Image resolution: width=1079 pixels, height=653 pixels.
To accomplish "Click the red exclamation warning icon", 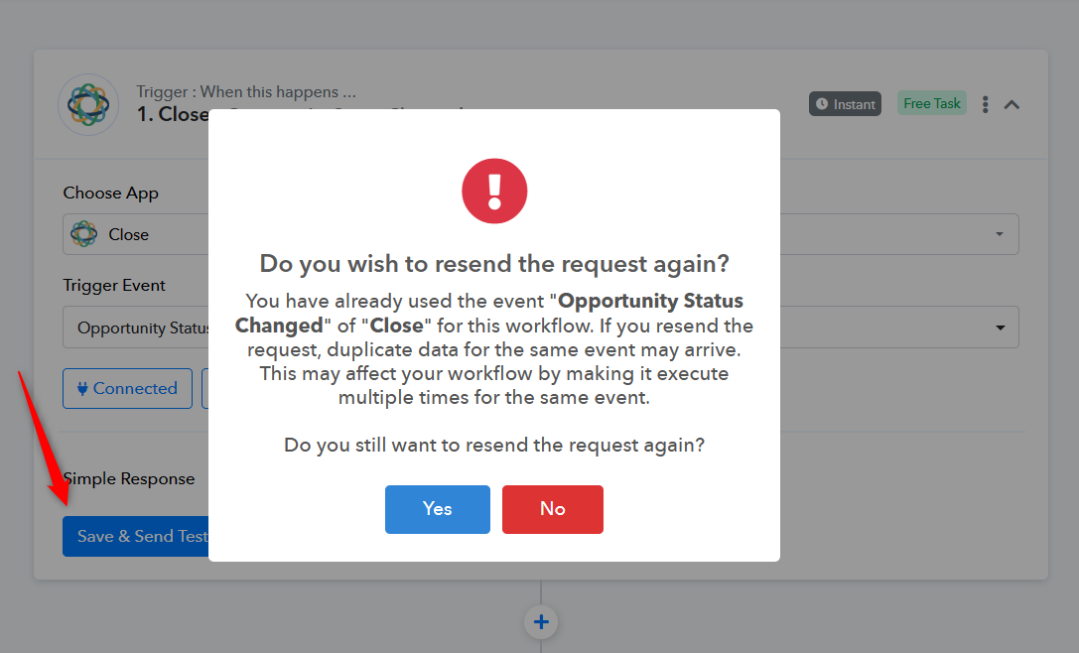I will pyautogui.click(x=494, y=191).
